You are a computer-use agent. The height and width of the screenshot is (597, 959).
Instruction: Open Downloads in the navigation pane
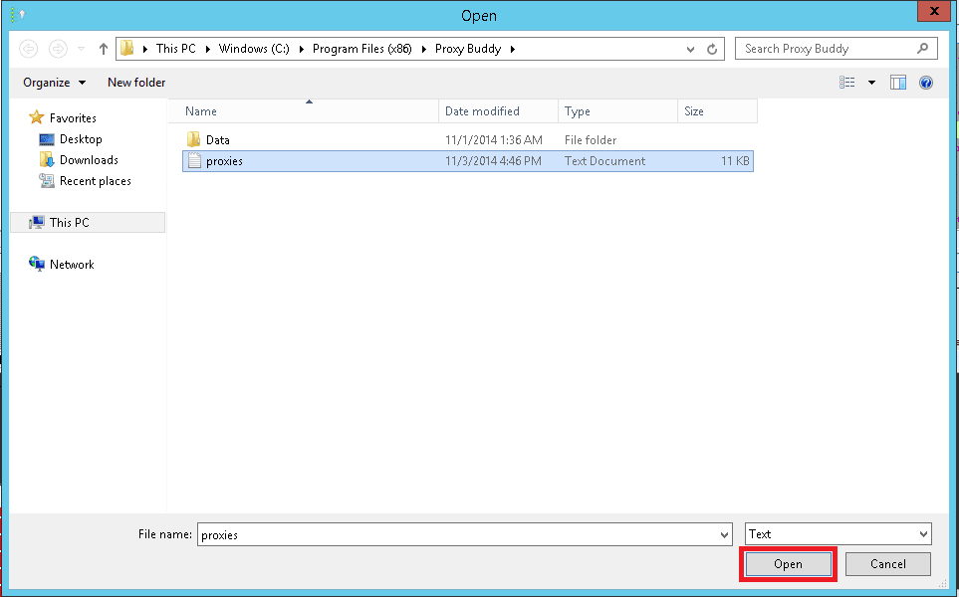(x=89, y=160)
